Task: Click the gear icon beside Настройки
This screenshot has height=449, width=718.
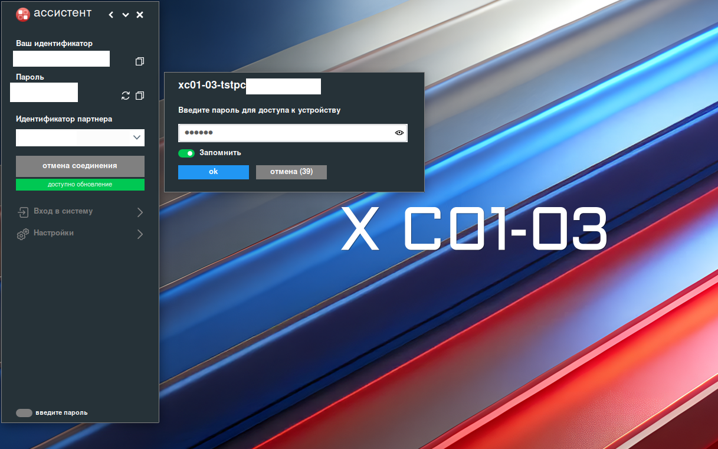Action: click(22, 234)
